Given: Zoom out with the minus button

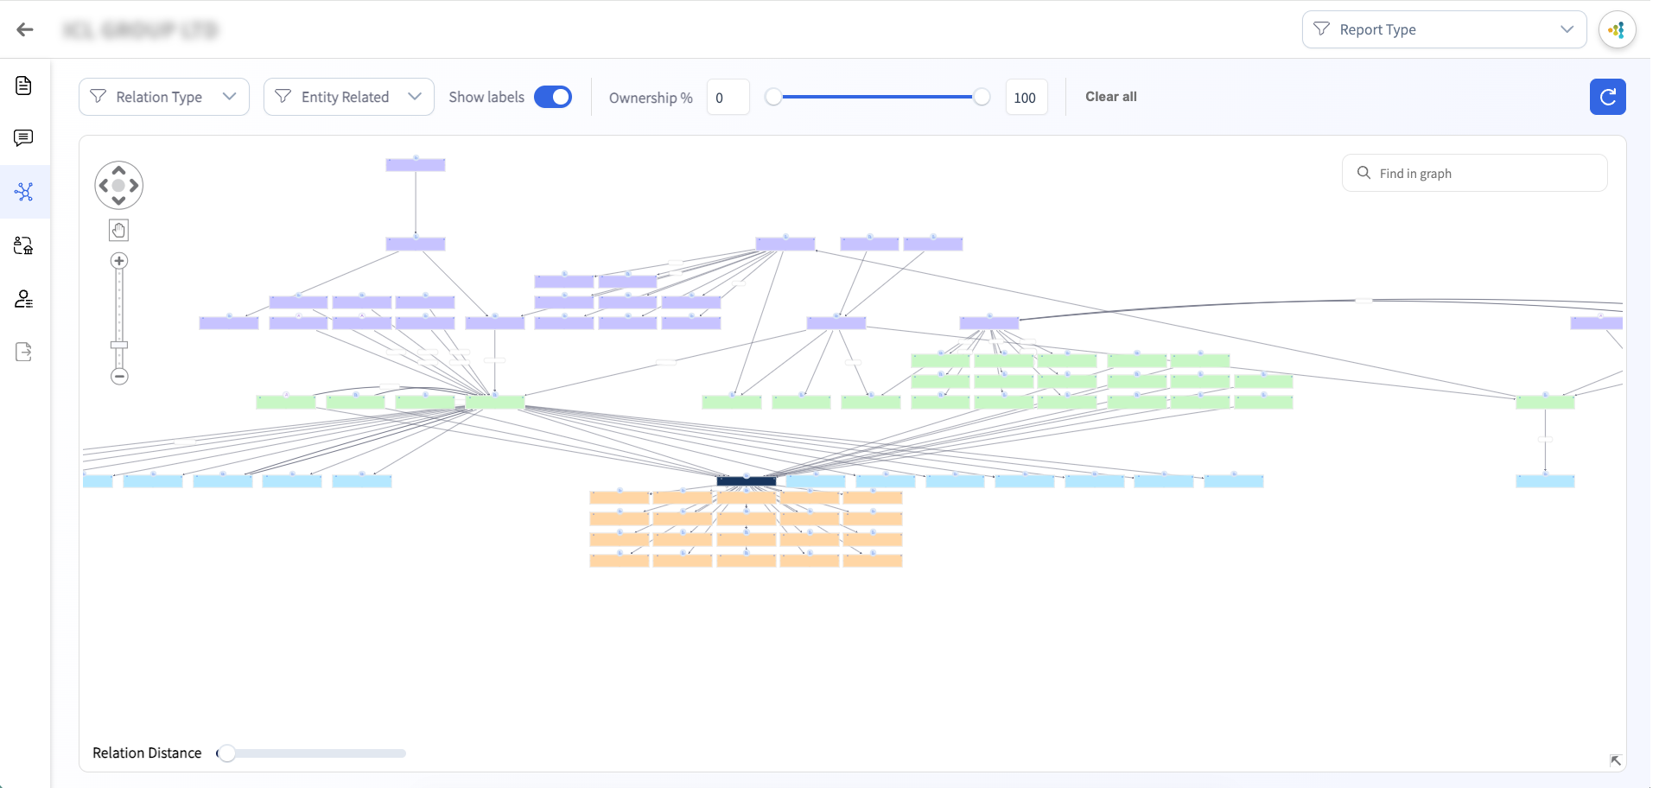Looking at the screenshot, I should point(119,377).
